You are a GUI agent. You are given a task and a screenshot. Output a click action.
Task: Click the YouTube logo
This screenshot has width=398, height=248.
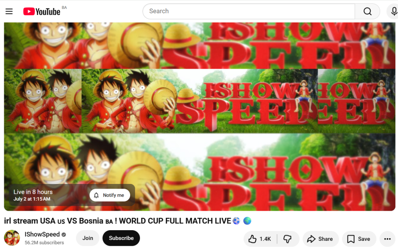[42, 11]
